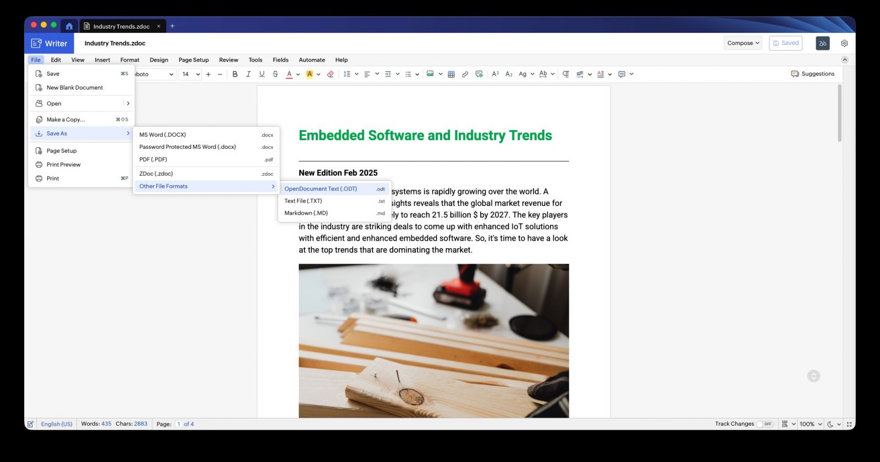880x462 pixels.
Task: Change the English (US) language setting
Action: 57,424
